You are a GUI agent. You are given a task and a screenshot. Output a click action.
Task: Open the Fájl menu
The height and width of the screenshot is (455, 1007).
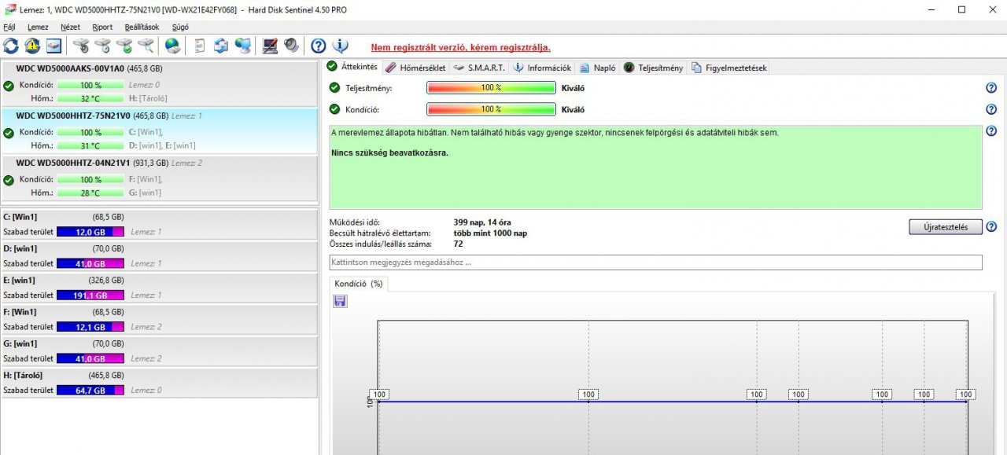[9, 27]
